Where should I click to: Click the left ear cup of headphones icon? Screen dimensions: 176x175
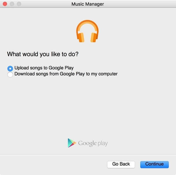(x=80, y=37)
